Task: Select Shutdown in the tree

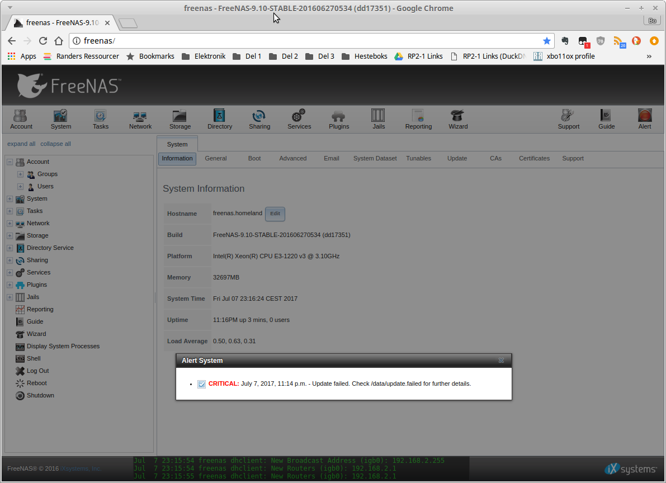Action: point(40,395)
